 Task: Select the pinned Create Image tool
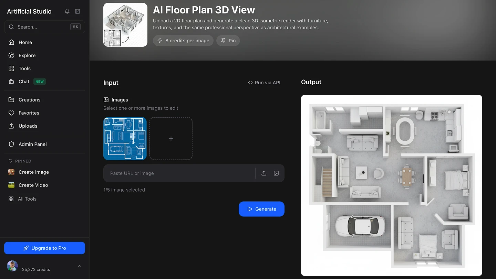[33, 172]
